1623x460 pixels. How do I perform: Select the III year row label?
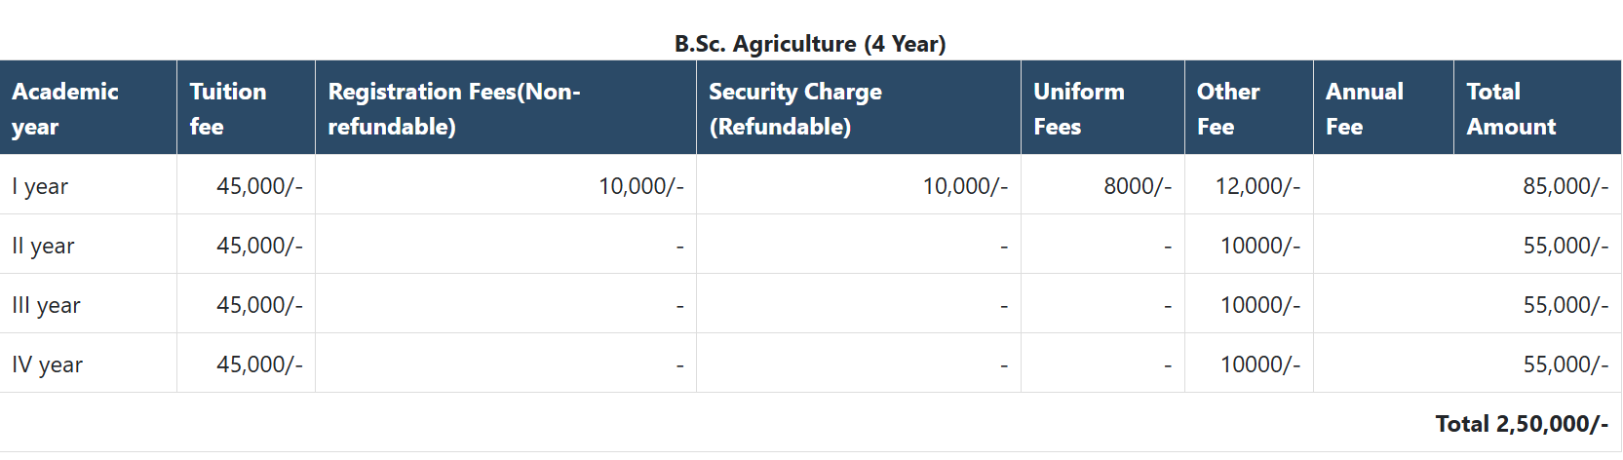(x=46, y=305)
